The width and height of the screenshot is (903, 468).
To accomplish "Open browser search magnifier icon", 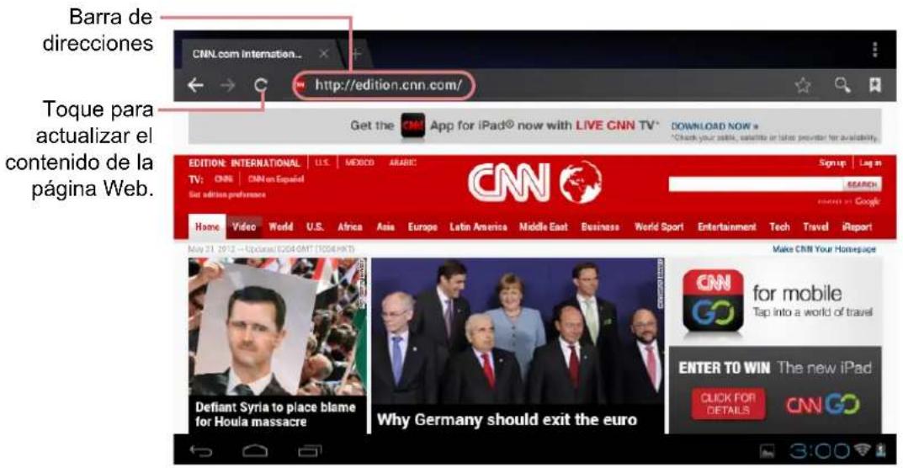I will pos(842,86).
